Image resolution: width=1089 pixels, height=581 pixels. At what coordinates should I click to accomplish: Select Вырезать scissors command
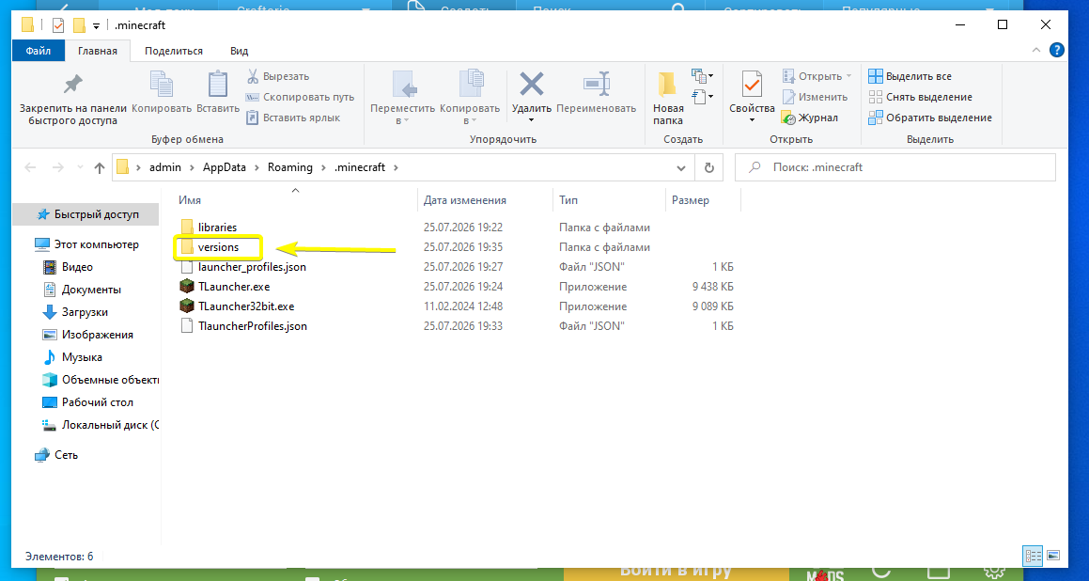tap(278, 76)
